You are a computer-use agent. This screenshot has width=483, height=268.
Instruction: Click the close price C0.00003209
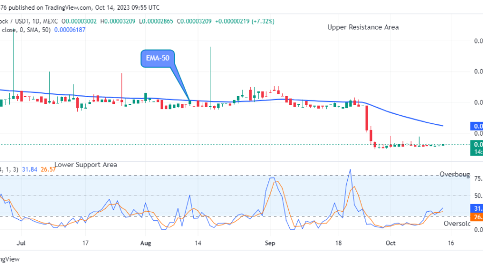pos(194,21)
